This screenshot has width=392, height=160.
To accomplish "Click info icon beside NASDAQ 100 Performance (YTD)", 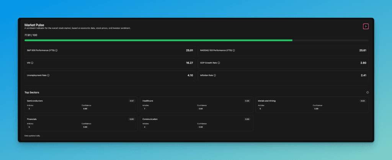I will point(234,50).
